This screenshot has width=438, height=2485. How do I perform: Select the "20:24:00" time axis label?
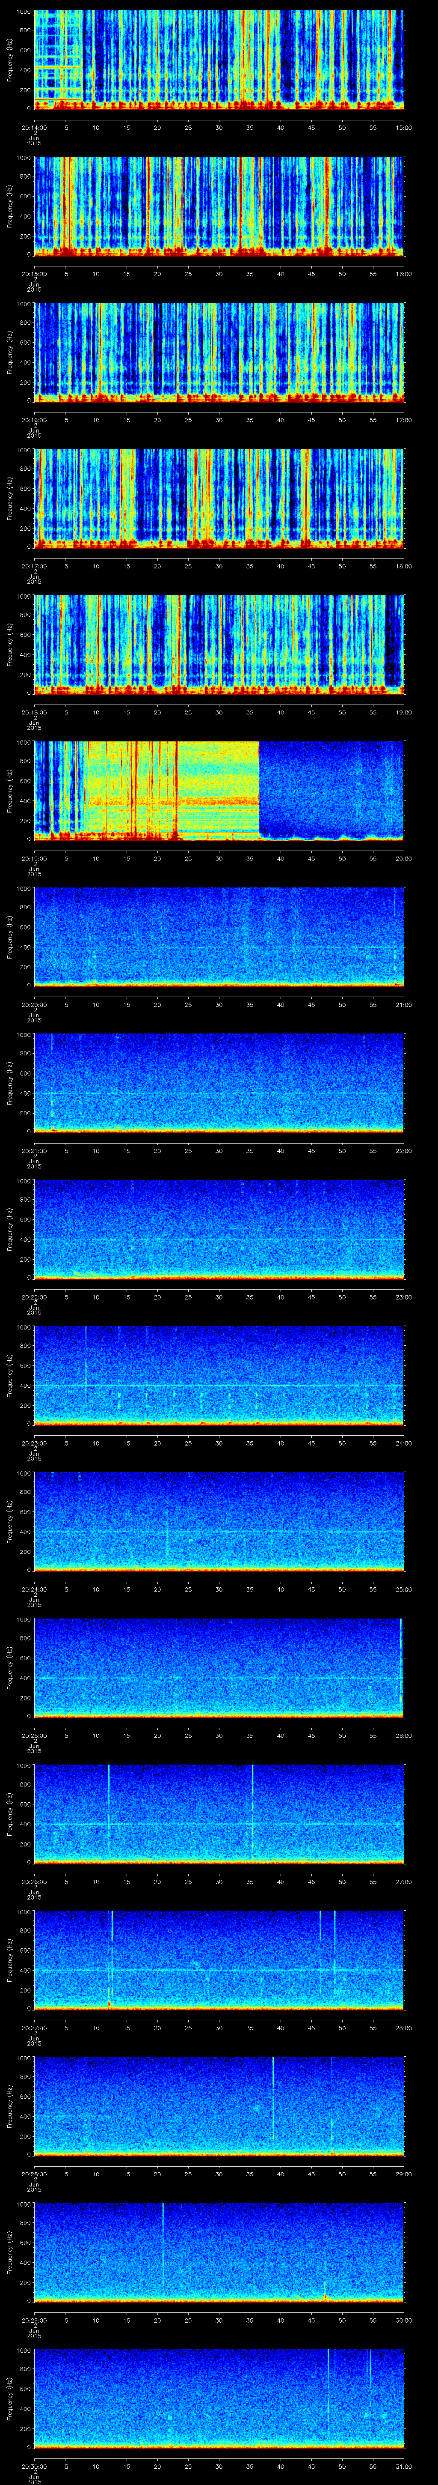tap(35, 1590)
